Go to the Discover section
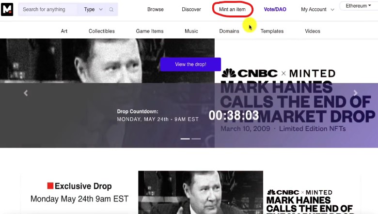Screen dimensions: 378x214 tap(191, 9)
